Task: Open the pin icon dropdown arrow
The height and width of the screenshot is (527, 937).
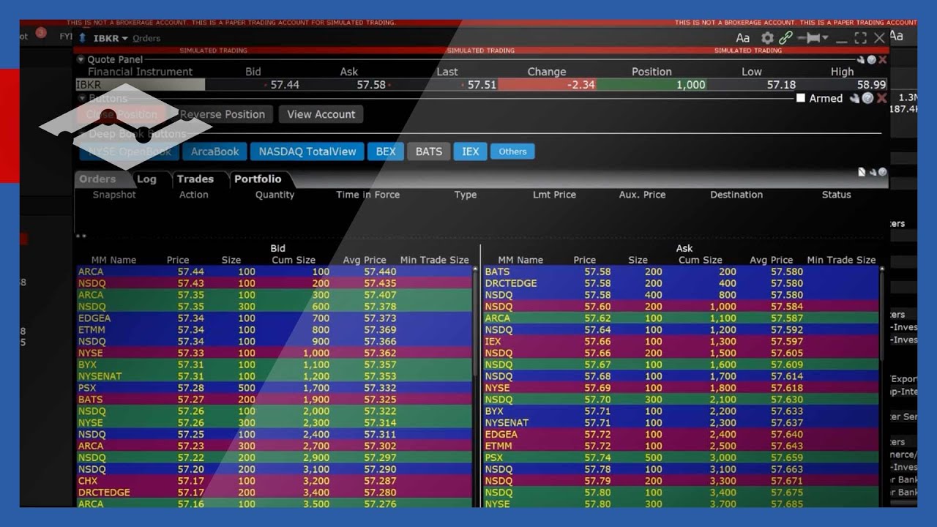Action: (826, 38)
